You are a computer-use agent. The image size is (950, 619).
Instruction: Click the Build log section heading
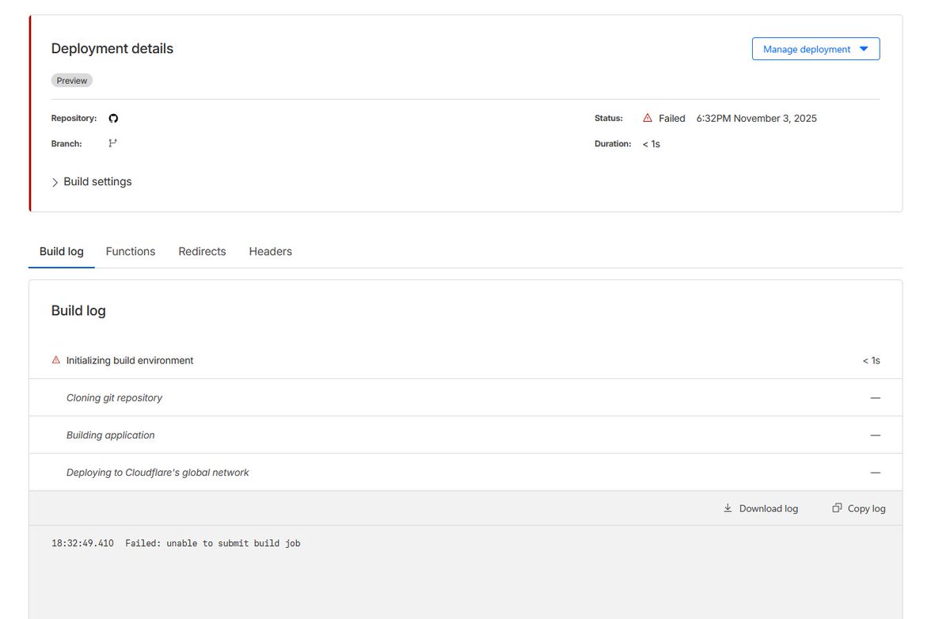tap(78, 310)
